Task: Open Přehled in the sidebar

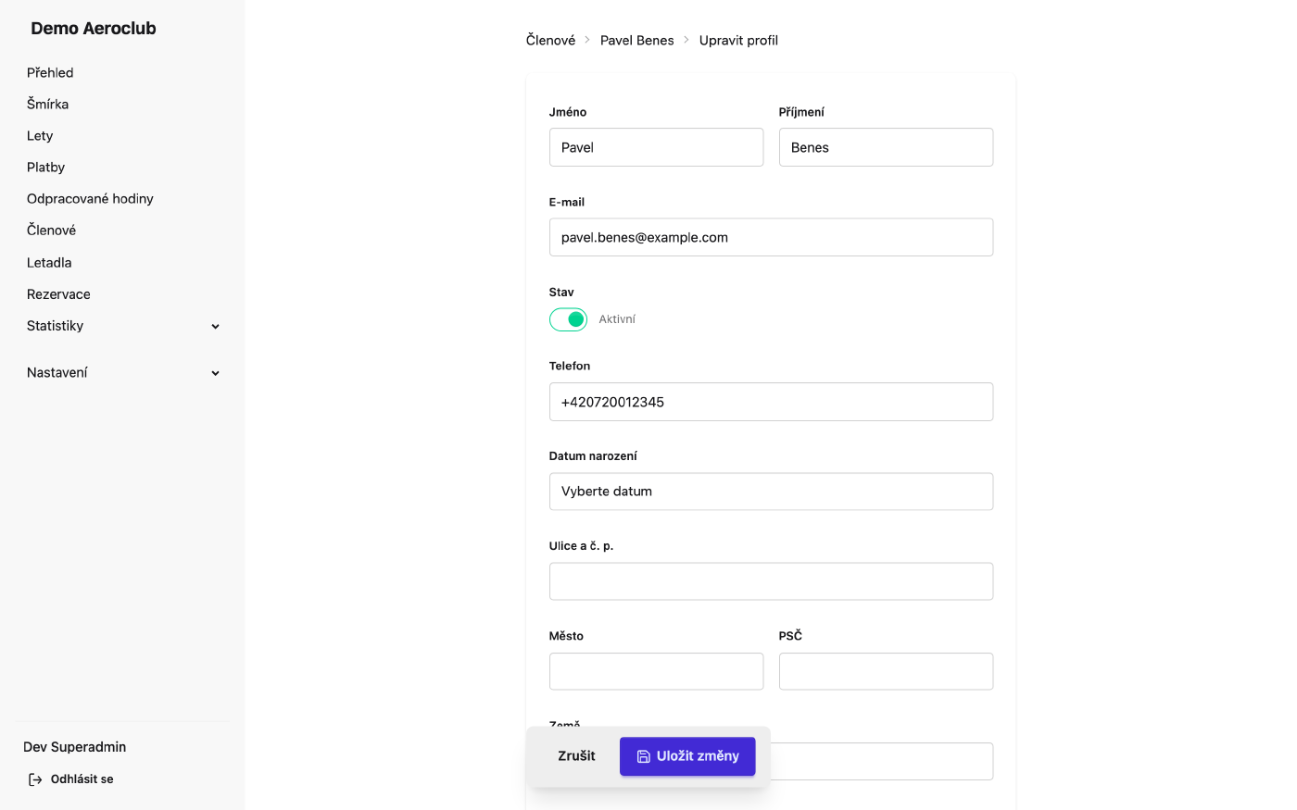Action: point(50,72)
